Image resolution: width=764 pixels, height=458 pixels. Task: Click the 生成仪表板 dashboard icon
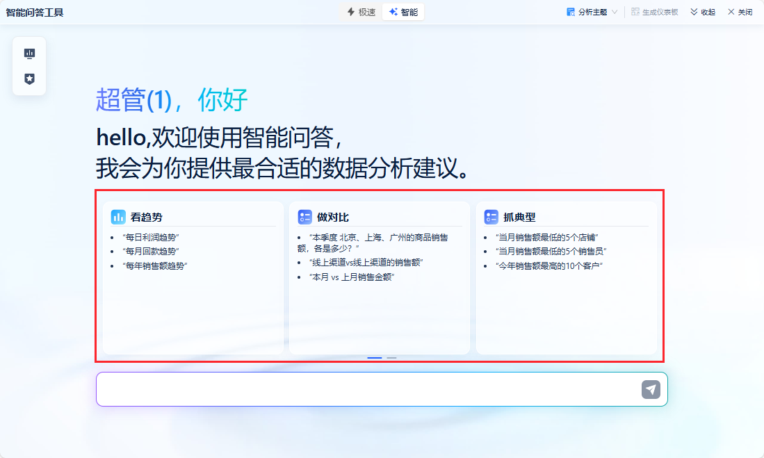coord(635,12)
